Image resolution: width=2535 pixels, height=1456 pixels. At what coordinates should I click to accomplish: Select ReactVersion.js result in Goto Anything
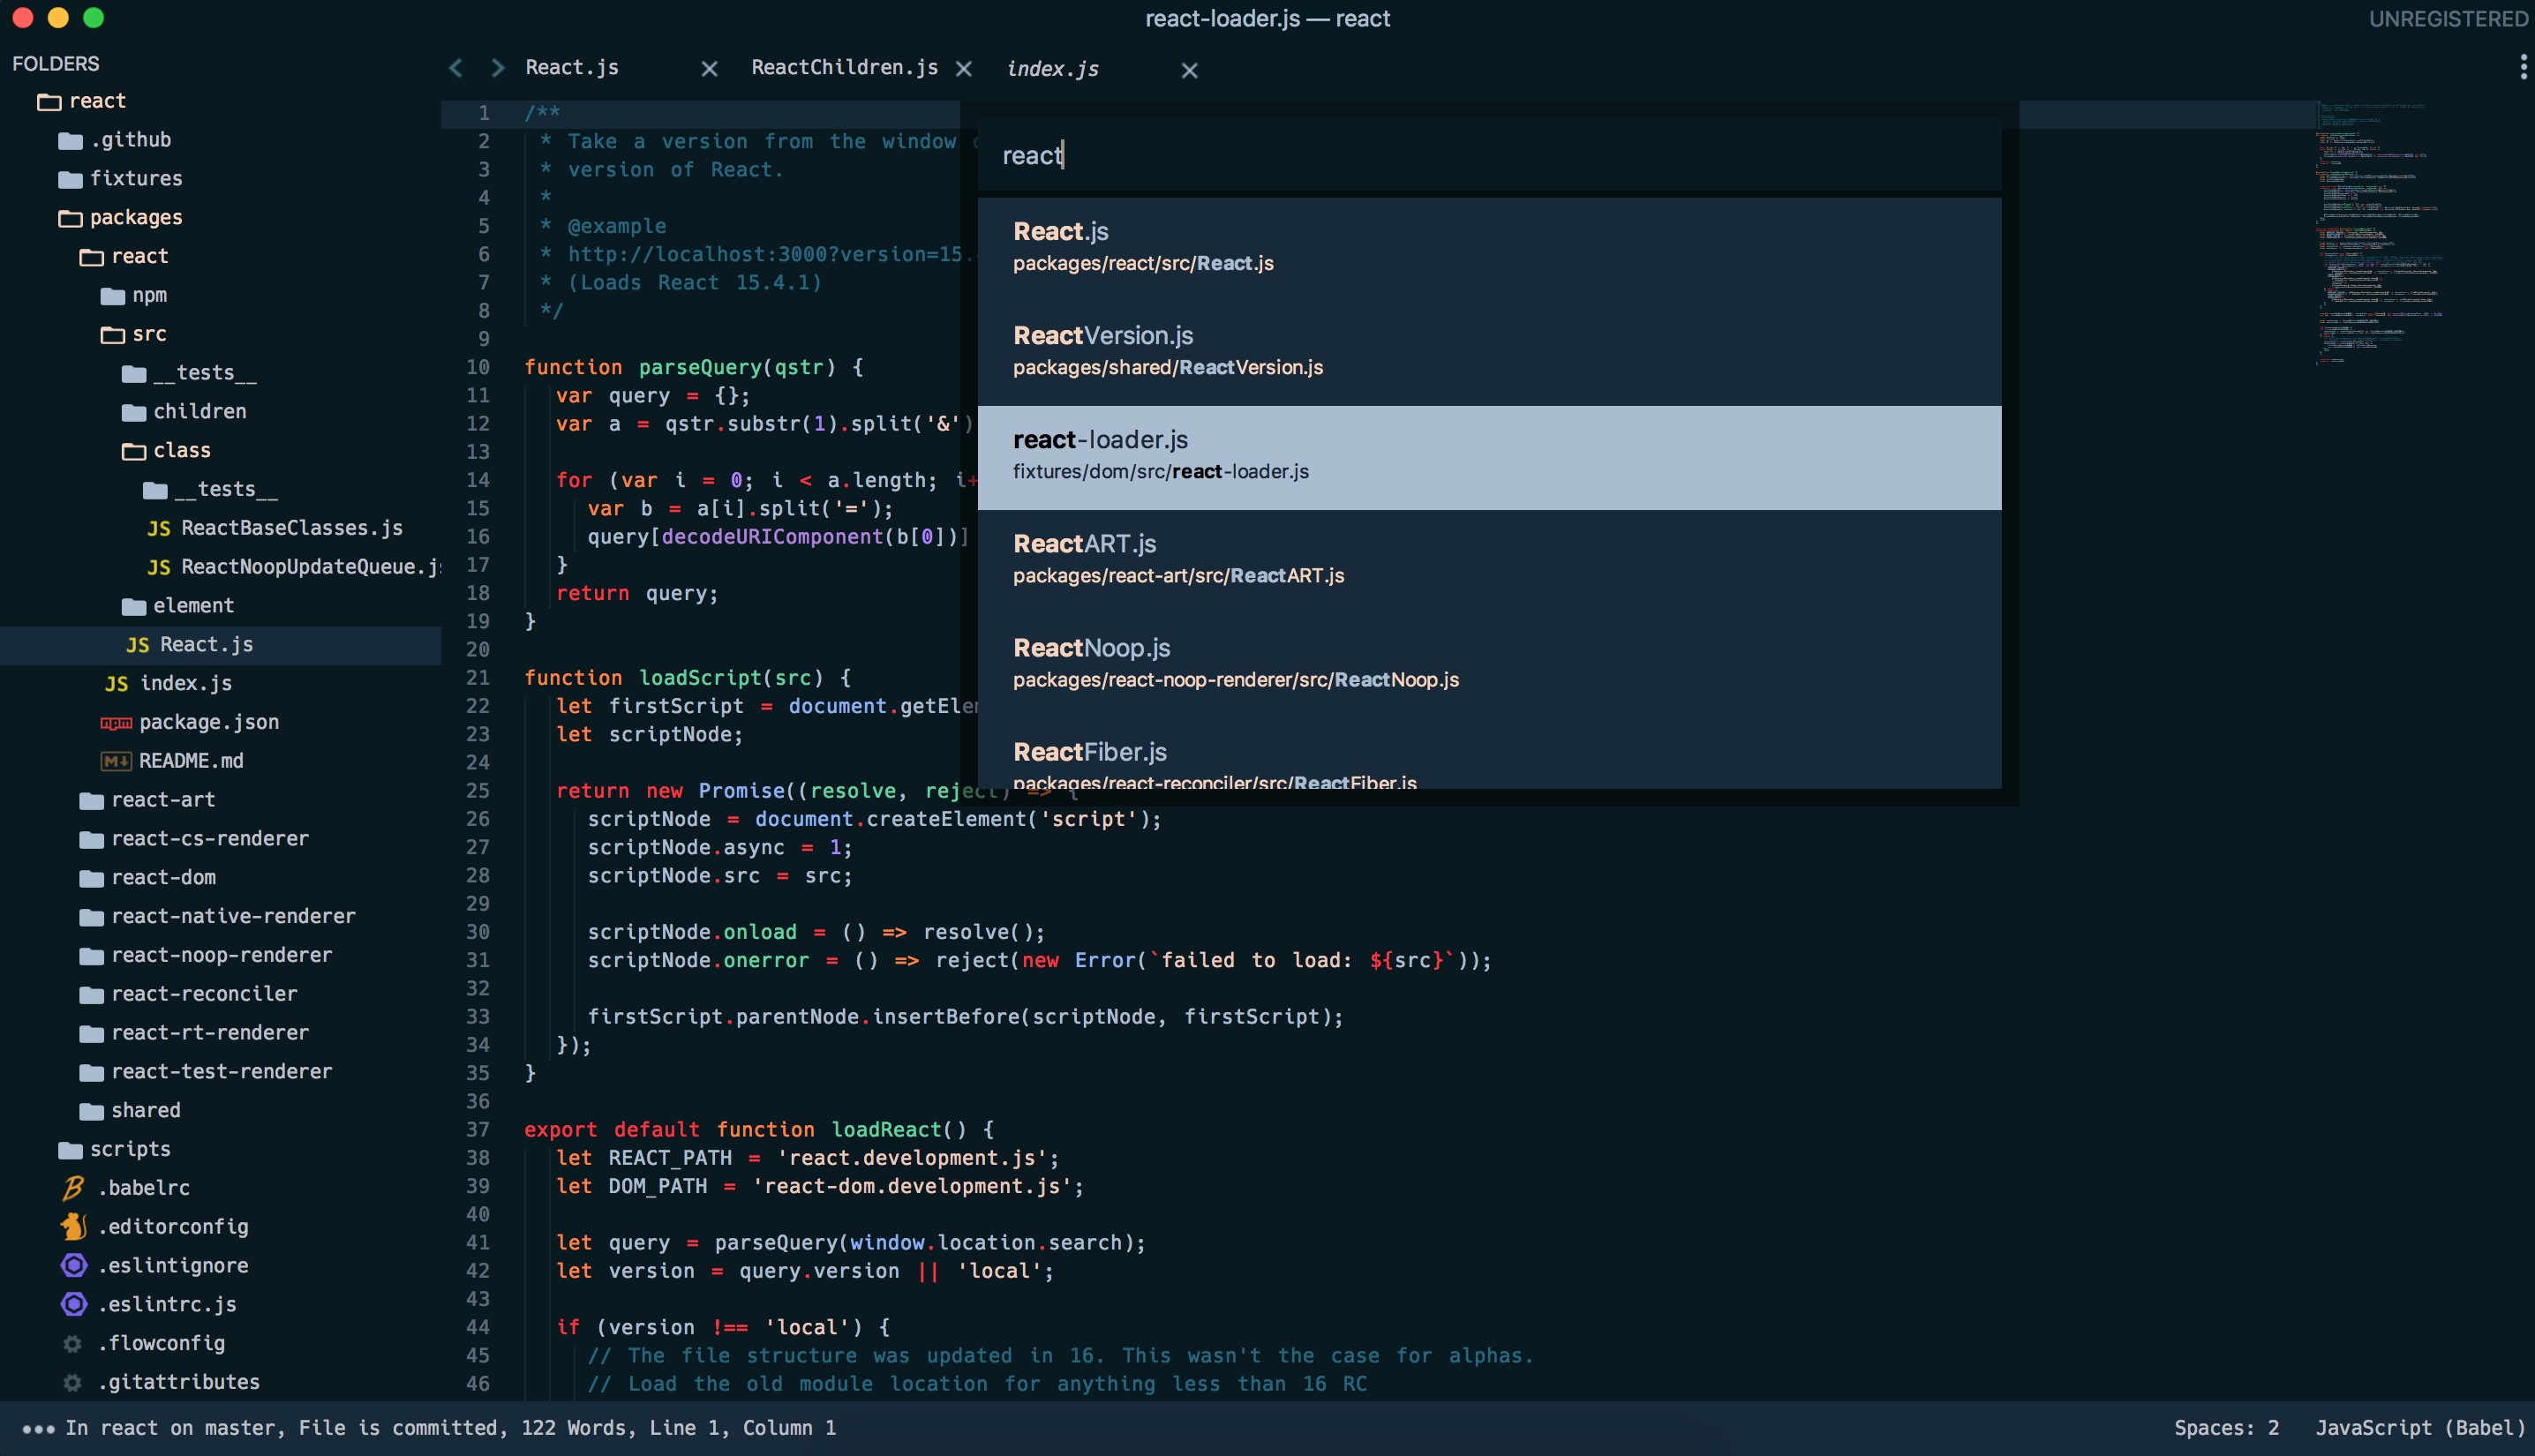point(1489,353)
